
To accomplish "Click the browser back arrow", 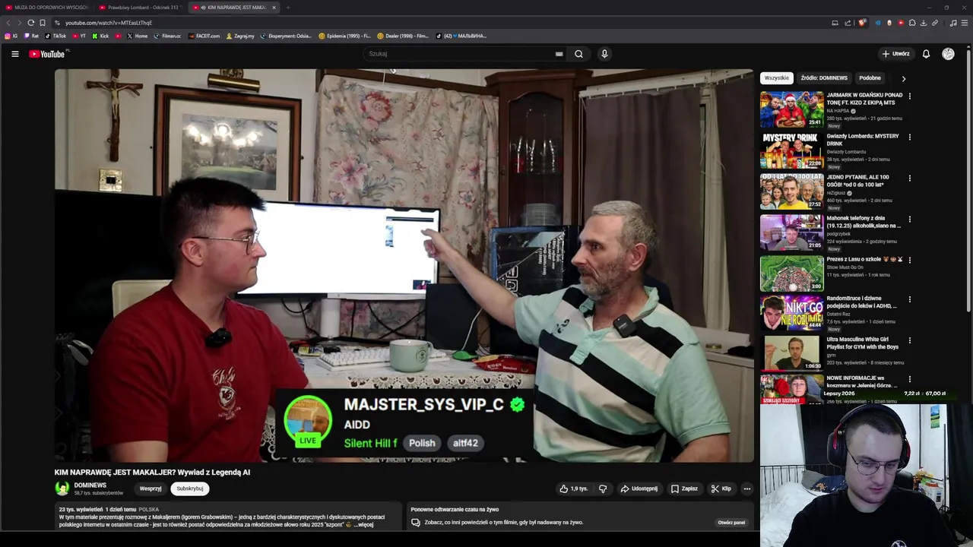I will coord(8,23).
